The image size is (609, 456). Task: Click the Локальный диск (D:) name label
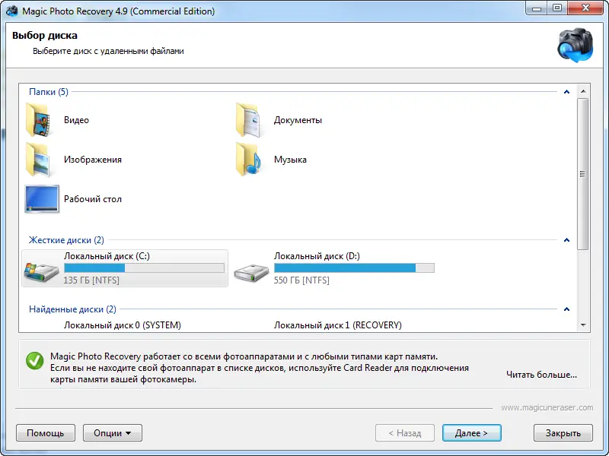coord(317,256)
